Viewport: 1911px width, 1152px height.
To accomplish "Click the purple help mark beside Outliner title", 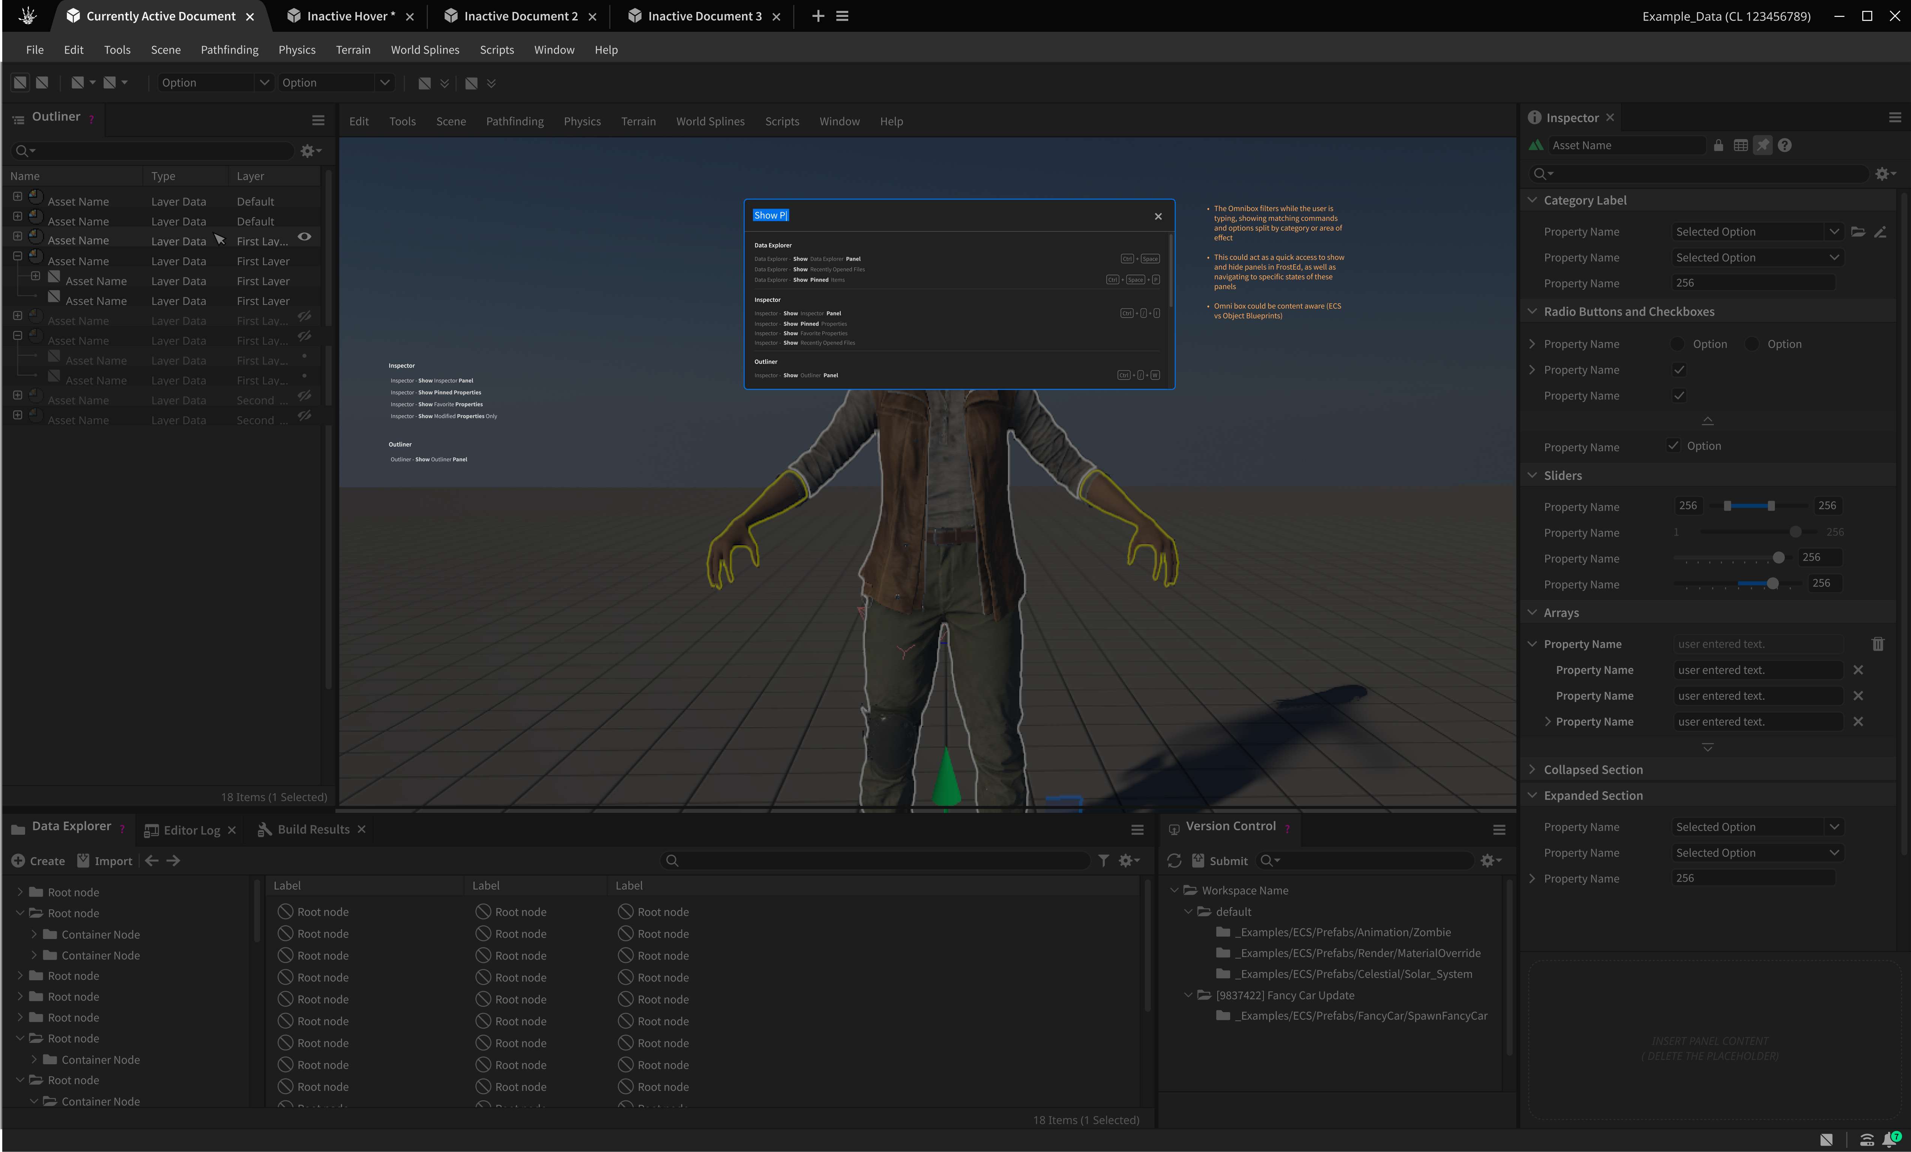I will pyautogui.click(x=92, y=118).
